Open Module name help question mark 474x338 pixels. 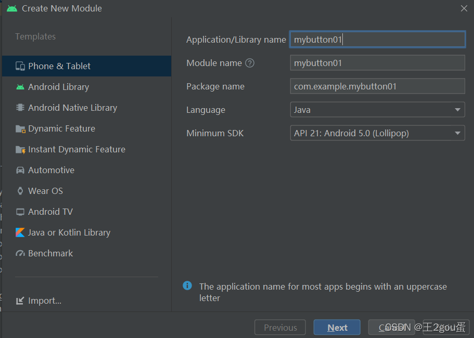pyautogui.click(x=250, y=63)
